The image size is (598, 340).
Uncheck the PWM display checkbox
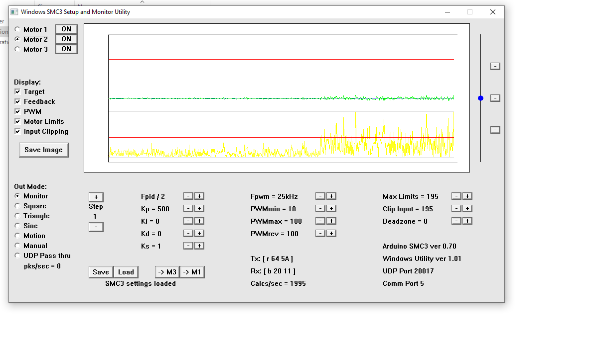pyautogui.click(x=17, y=111)
